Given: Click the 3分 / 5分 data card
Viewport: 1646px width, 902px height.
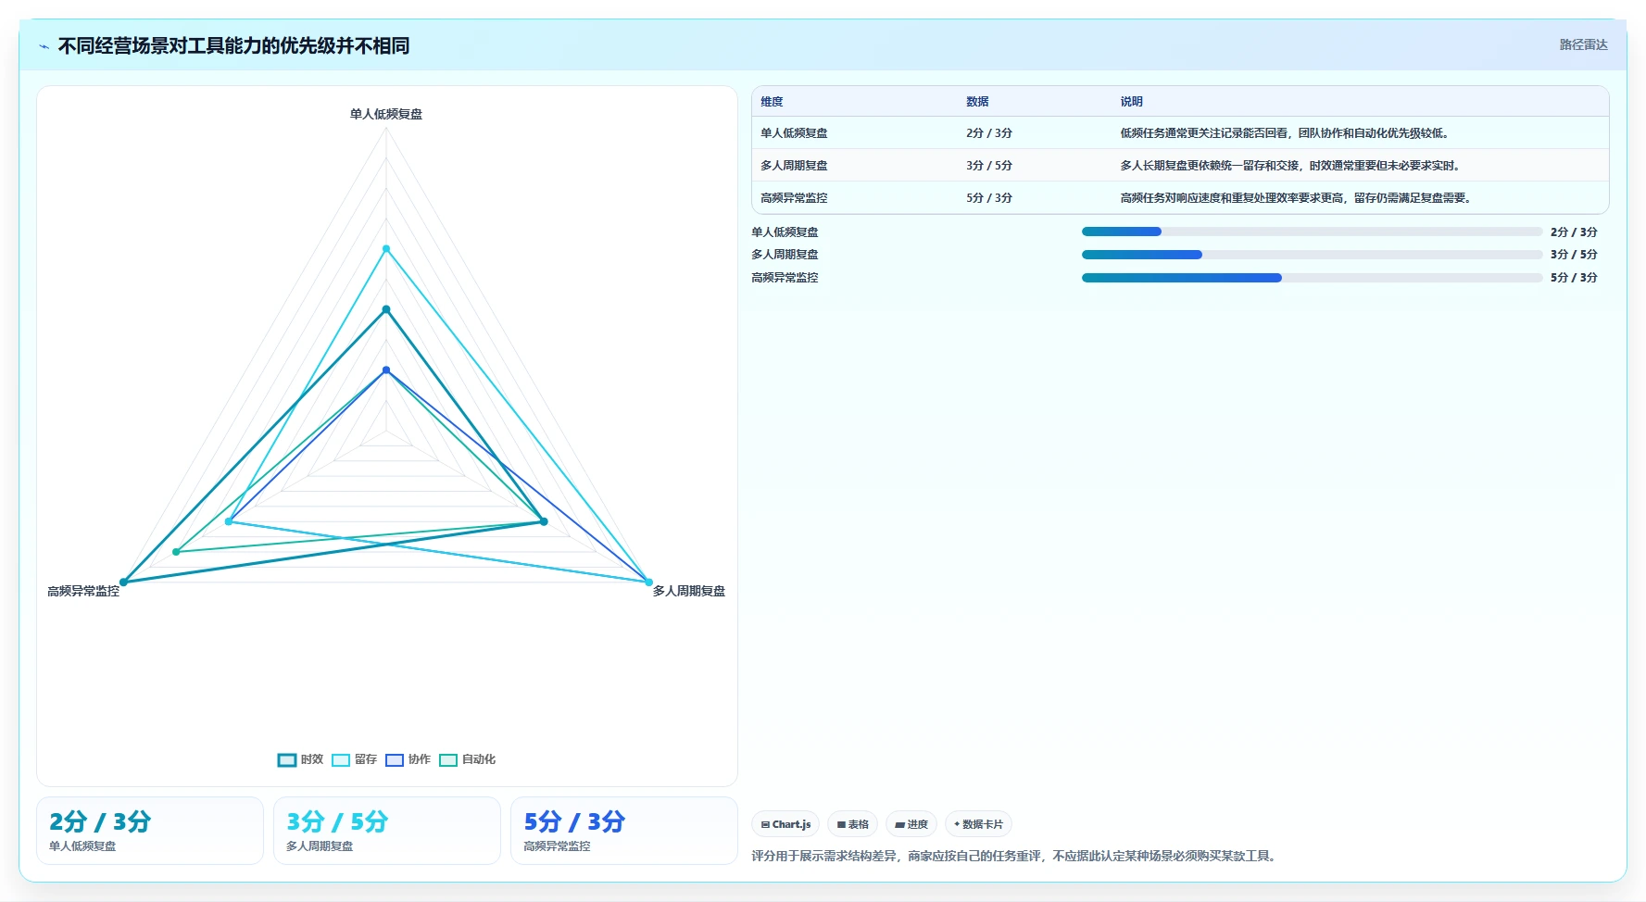Looking at the screenshot, I should (x=387, y=831).
